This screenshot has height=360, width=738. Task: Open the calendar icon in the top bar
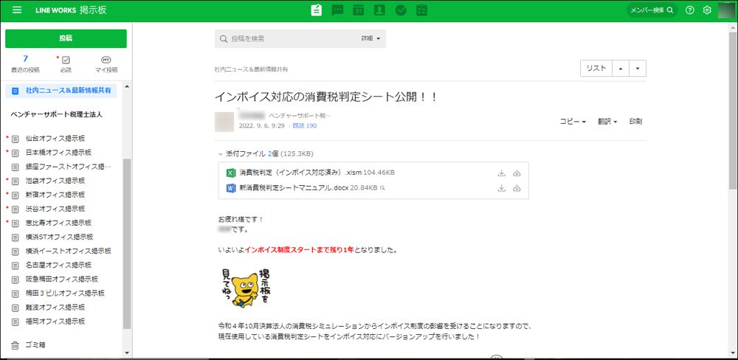click(358, 10)
